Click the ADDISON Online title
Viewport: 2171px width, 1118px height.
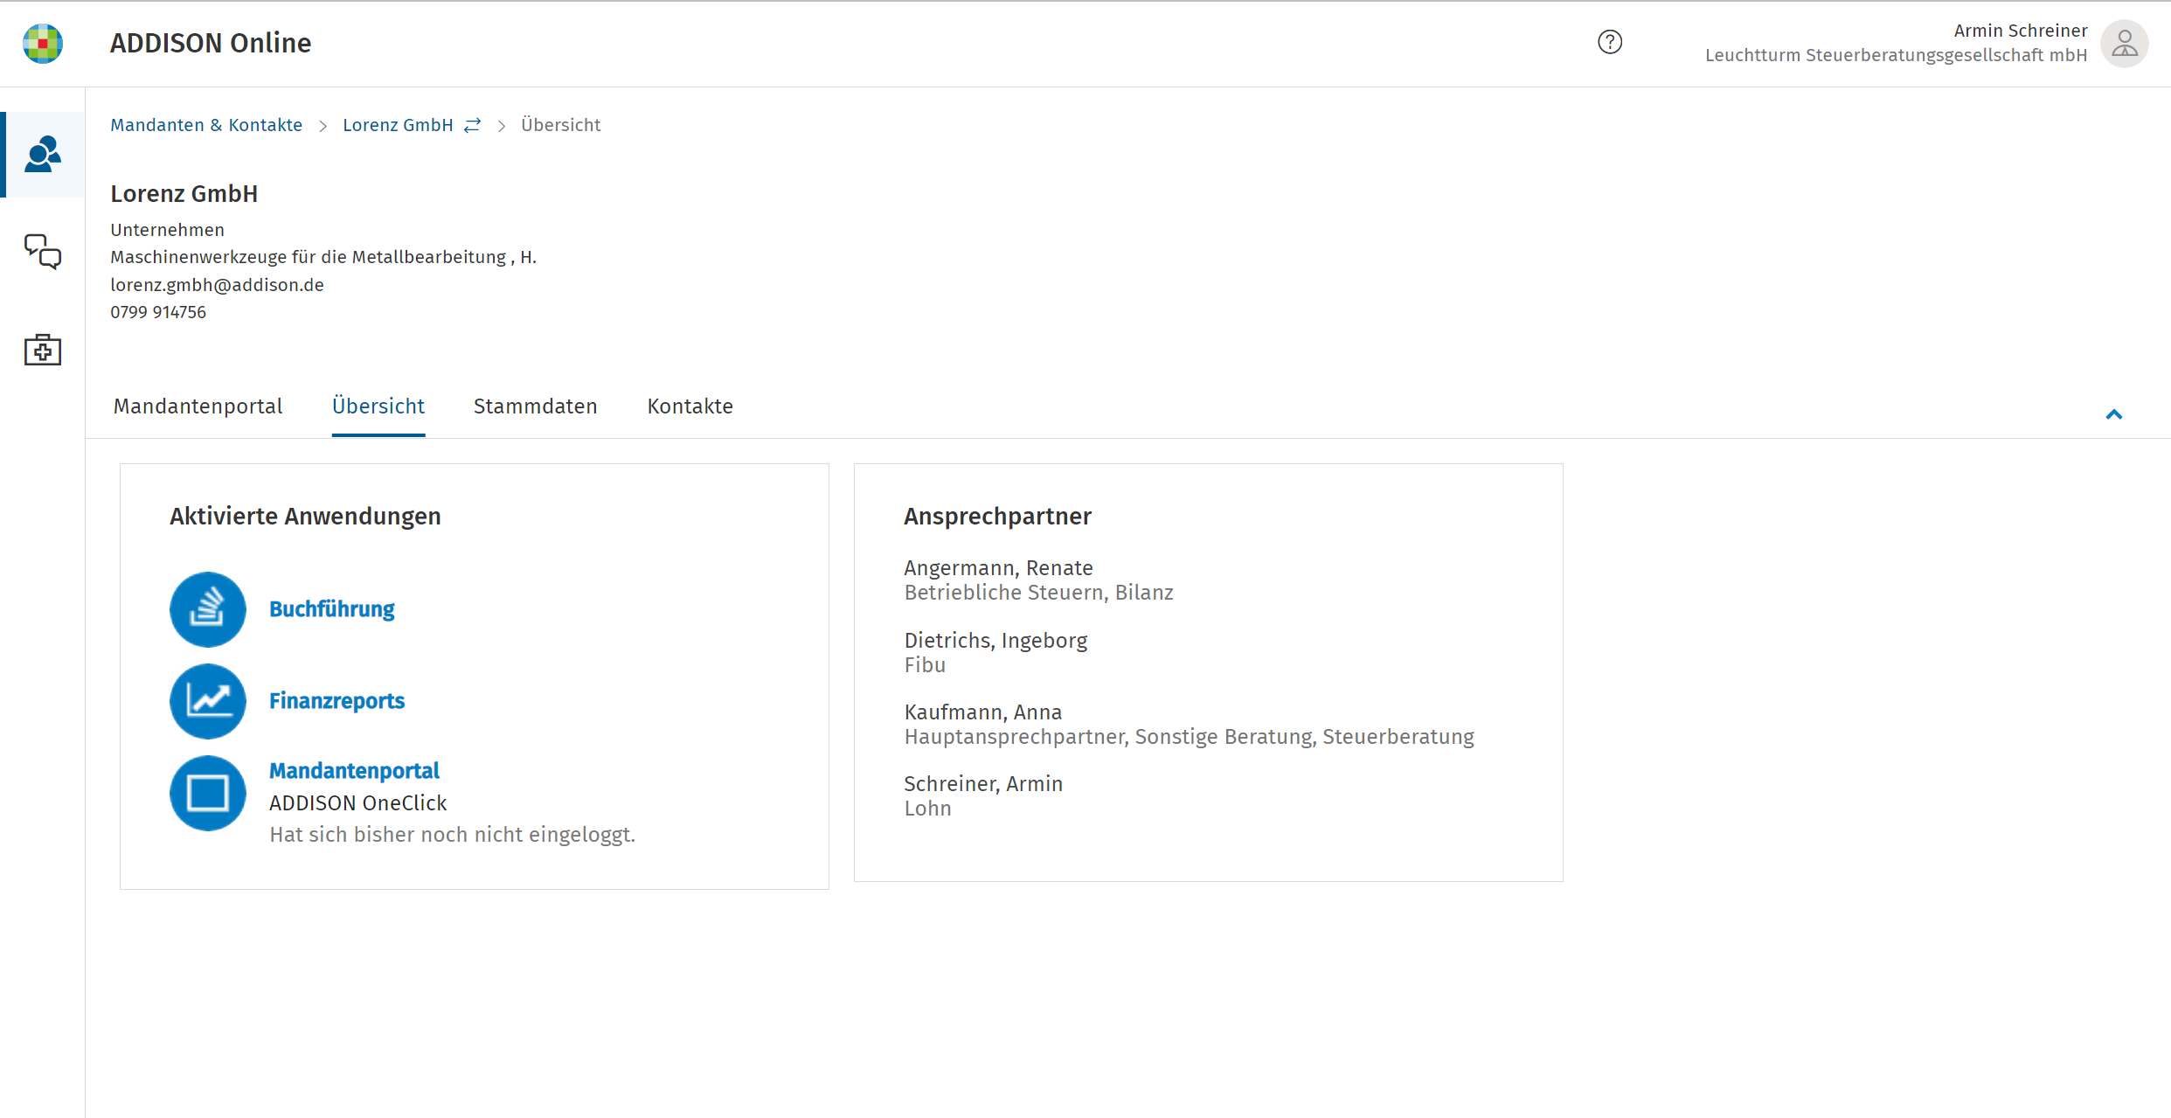point(211,43)
